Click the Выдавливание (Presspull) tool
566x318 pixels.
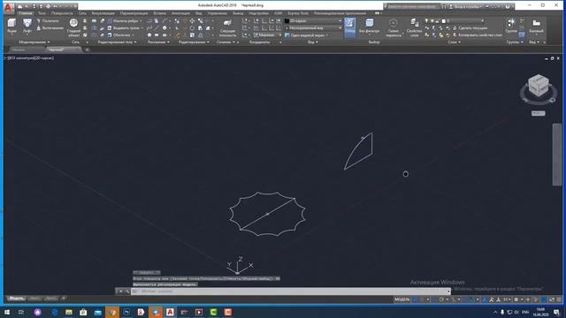[x=50, y=28]
